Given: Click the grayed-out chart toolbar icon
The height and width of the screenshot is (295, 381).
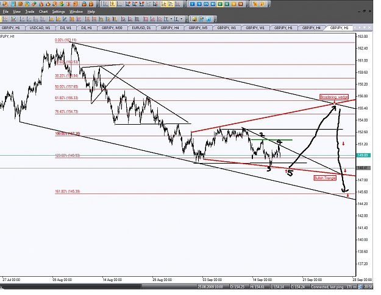Looking at the screenshot, I should 149,4.
